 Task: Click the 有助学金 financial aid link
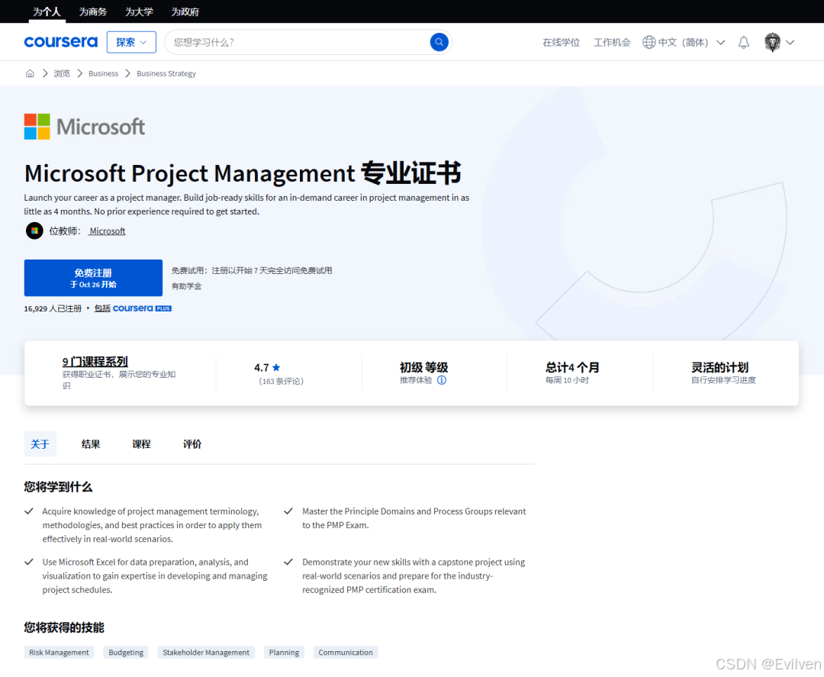[187, 286]
